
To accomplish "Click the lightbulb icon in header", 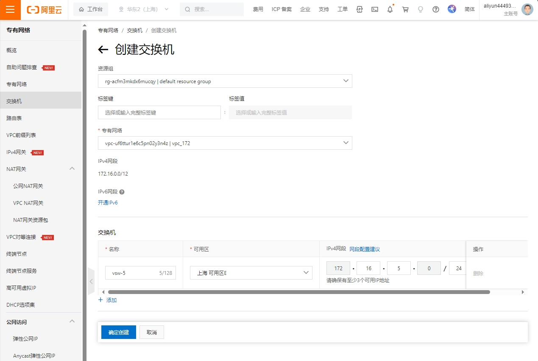I will coord(421,9).
